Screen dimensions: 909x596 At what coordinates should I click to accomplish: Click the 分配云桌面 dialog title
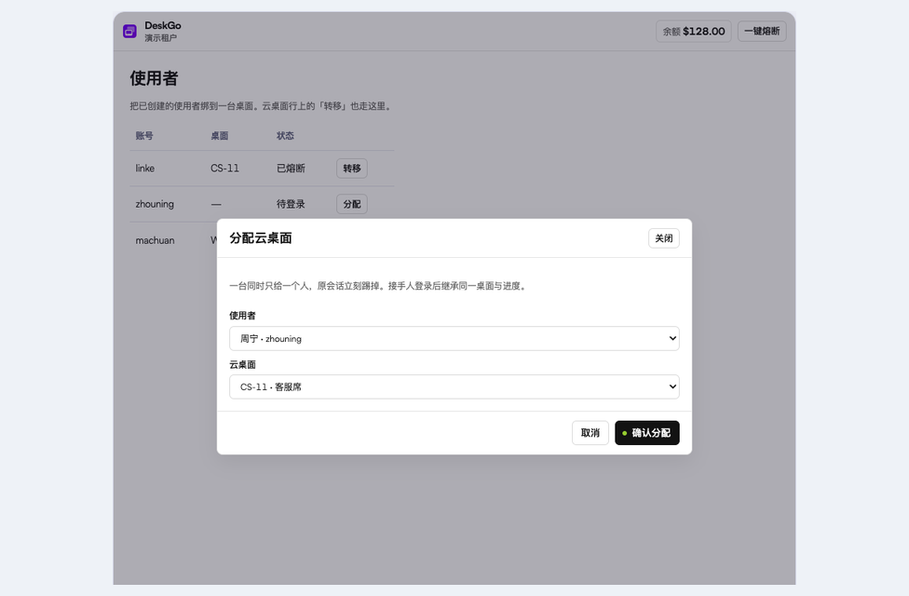coord(260,238)
